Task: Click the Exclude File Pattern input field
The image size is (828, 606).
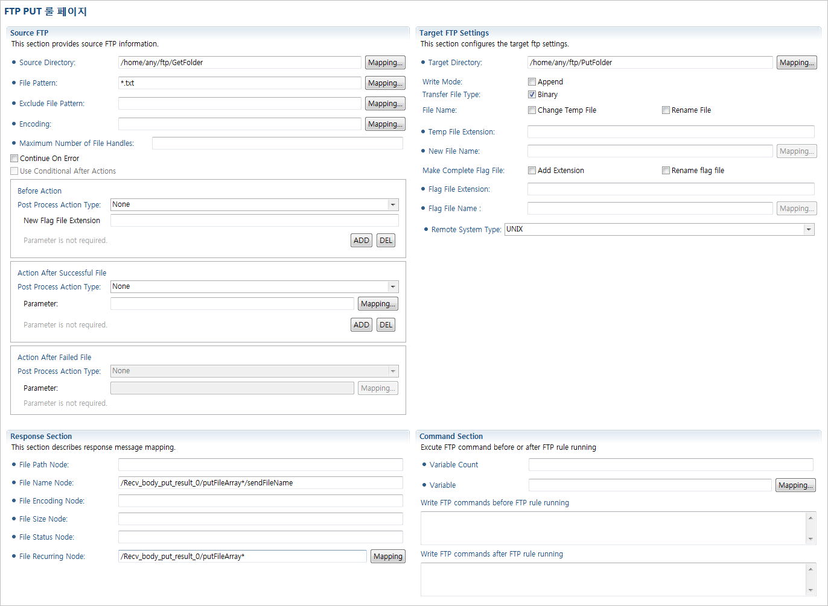Action: tap(240, 104)
